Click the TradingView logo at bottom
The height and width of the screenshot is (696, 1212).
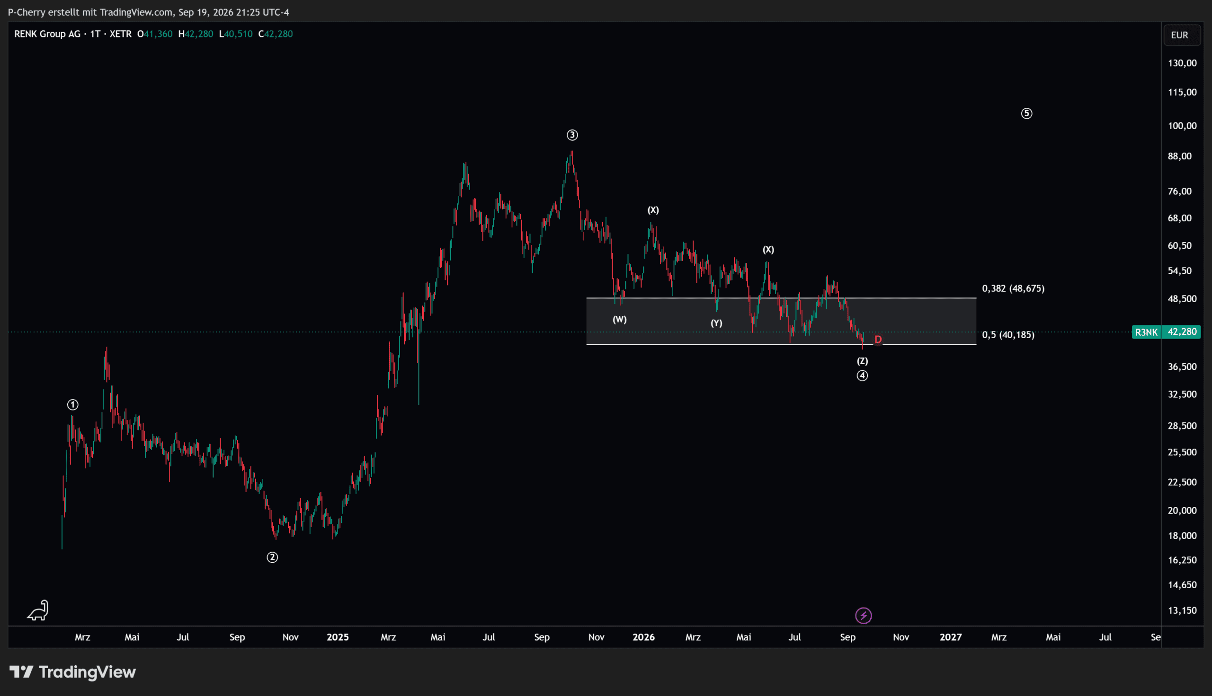tap(73, 672)
